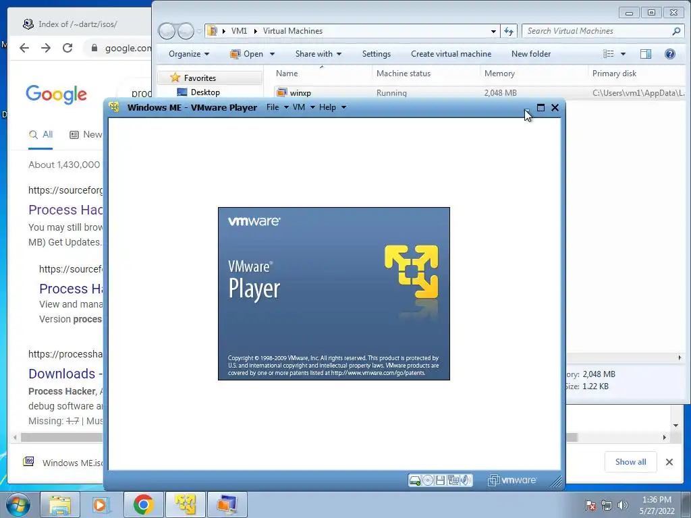691x518 pixels.
Task: Select Desktop in the navigation pane
Action: (205, 92)
